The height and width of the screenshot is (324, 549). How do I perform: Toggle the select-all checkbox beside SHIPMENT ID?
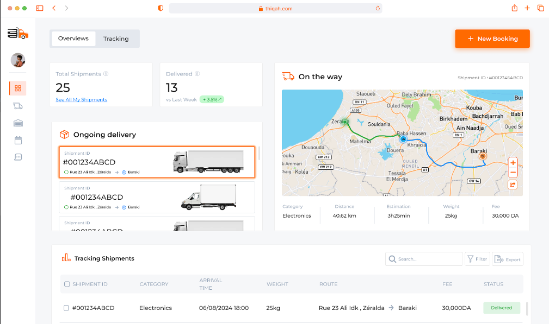(x=67, y=284)
